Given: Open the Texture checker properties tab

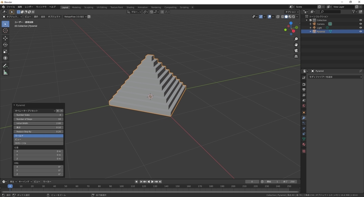Looking at the screenshot, I should (x=304, y=151).
